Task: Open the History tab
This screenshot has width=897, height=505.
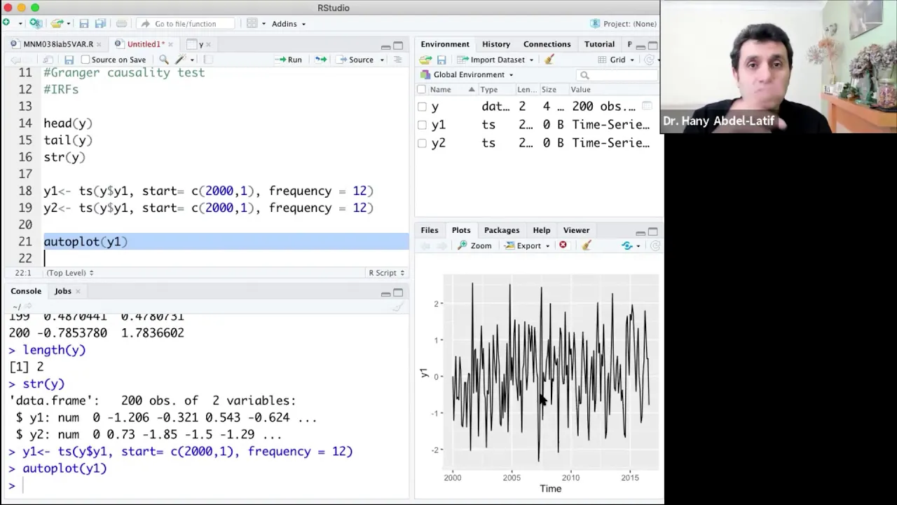Action: tap(496, 44)
